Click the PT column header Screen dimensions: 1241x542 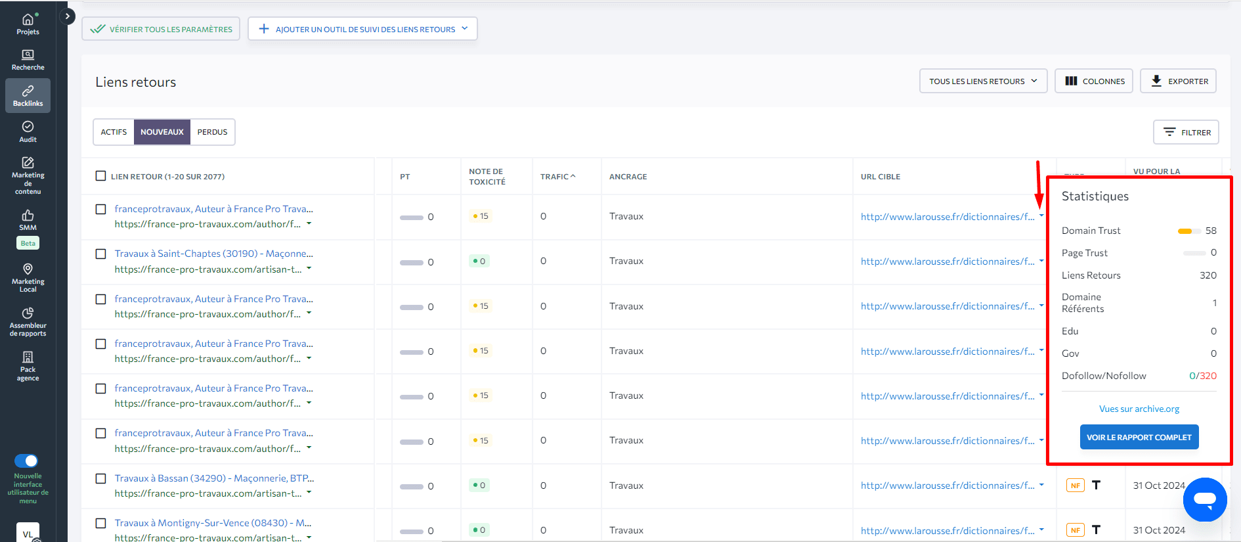point(404,177)
